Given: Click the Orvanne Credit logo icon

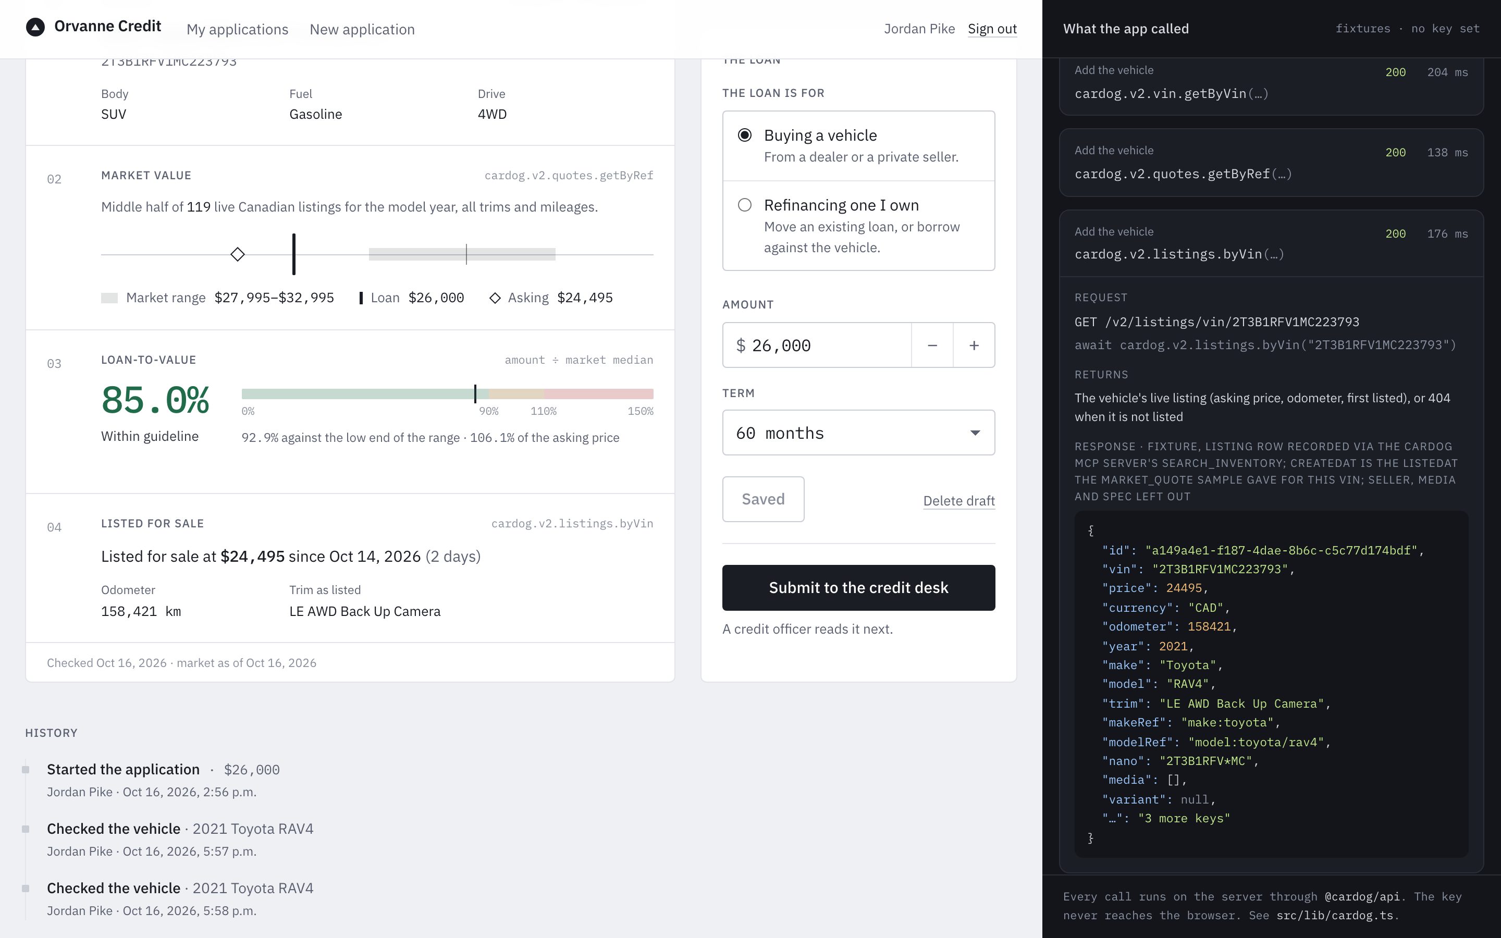Looking at the screenshot, I should click(x=35, y=27).
